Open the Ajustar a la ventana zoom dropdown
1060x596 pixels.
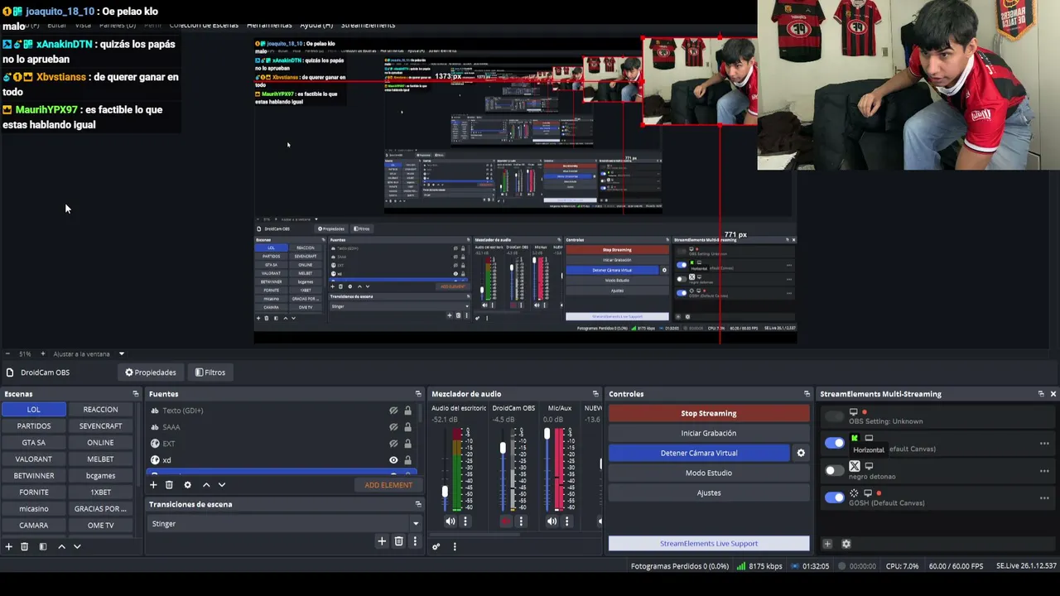89,353
